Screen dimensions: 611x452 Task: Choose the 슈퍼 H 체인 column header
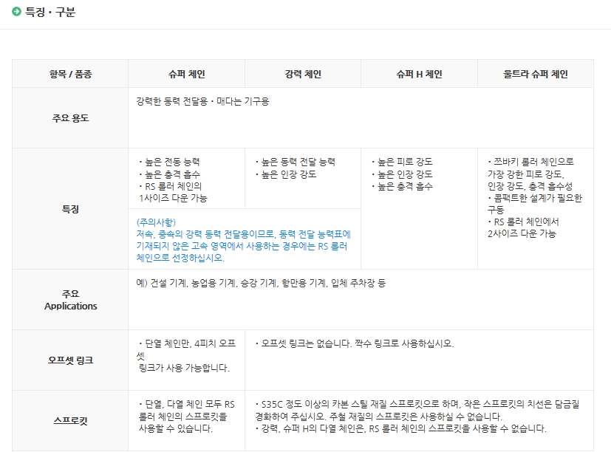[419, 74]
